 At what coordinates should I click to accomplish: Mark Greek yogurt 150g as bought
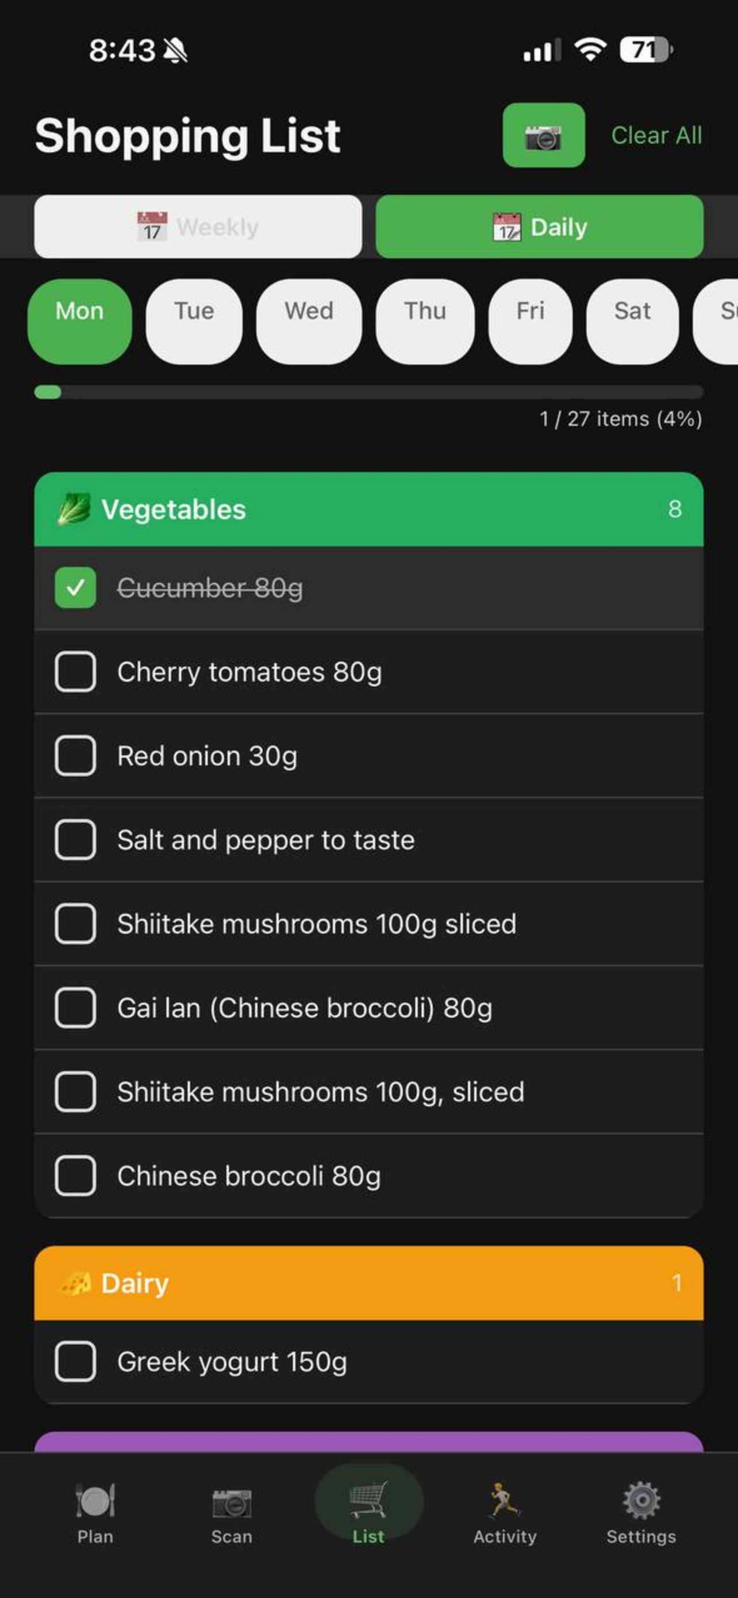[75, 1362]
